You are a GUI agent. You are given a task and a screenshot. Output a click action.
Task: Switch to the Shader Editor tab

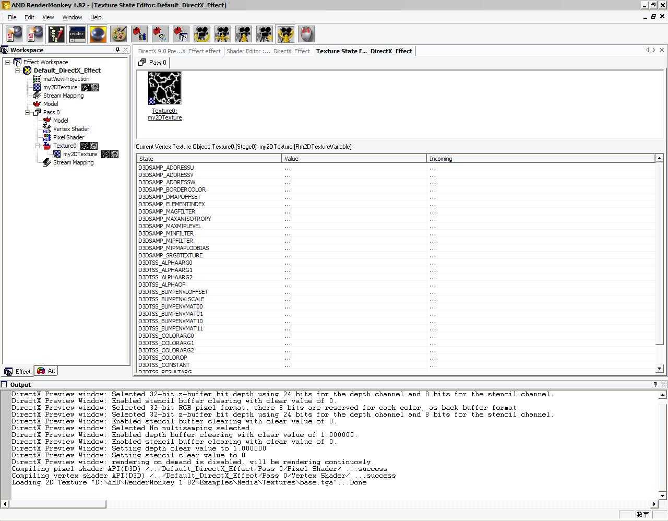(x=268, y=51)
